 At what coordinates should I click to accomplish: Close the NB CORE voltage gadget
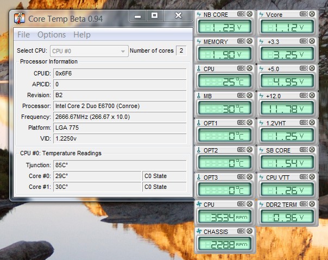pos(249,14)
